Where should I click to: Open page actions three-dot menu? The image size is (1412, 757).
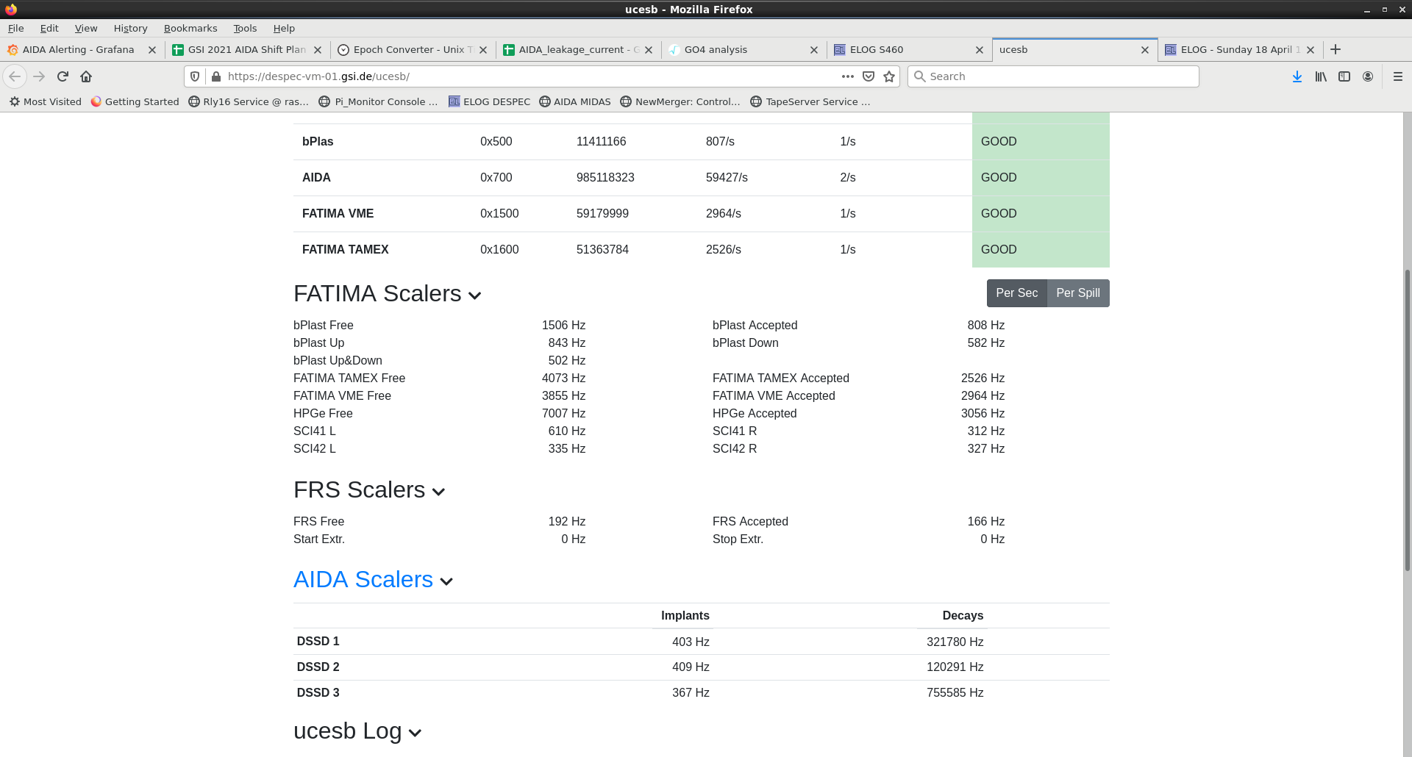(x=848, y=76)
